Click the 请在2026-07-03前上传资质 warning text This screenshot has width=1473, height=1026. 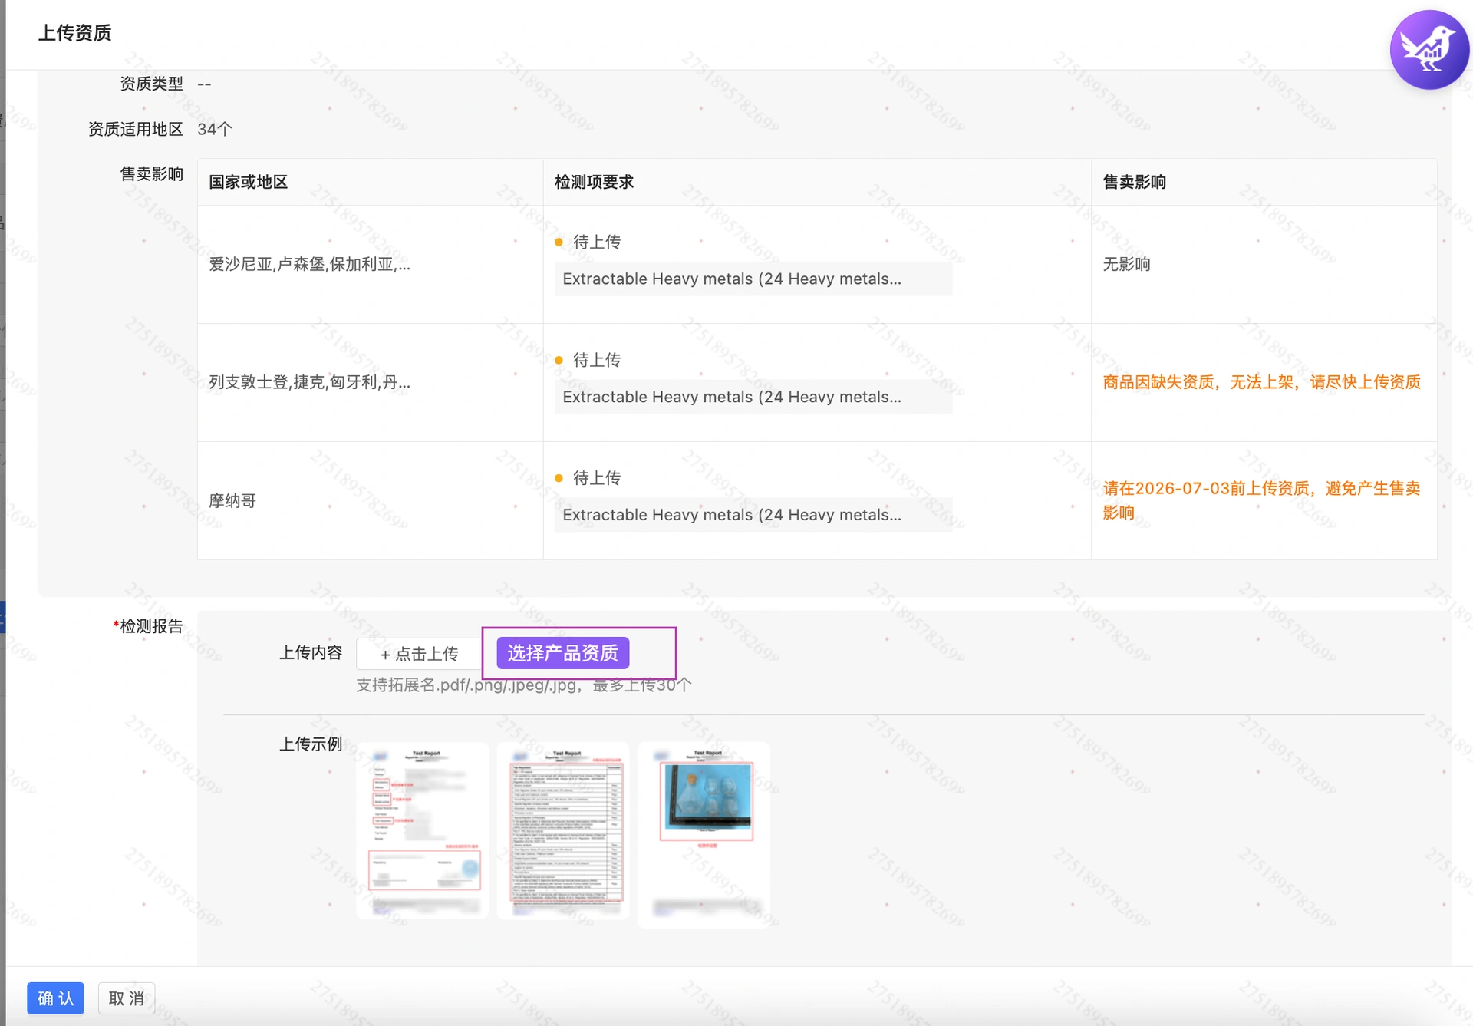[1262, 500]
